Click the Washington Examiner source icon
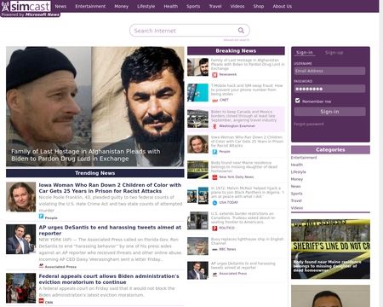The height and width of the screenshot is (307, 383). [x=214, y=126]
